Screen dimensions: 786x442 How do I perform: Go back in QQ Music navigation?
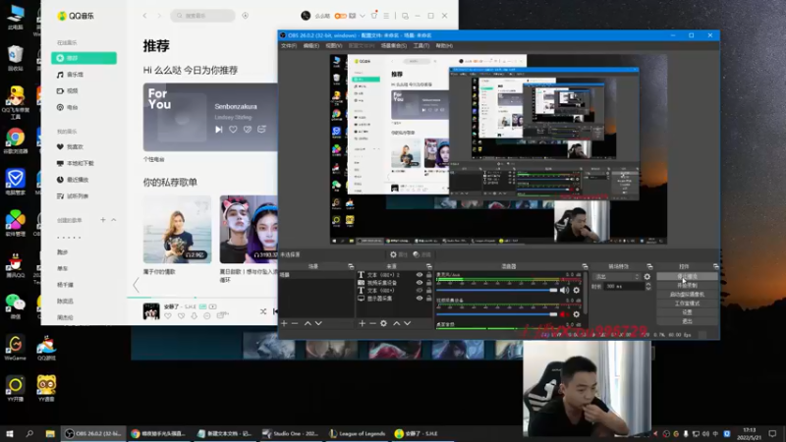click(144, 16)
